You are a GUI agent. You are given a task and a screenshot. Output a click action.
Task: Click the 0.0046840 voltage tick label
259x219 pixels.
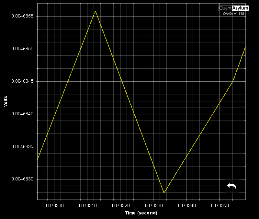[x=22, y=114]
